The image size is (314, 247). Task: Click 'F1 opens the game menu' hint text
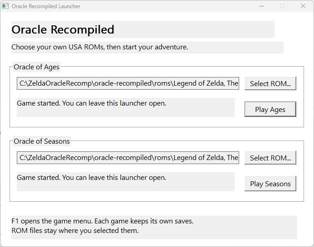click(x=103, y=221)
